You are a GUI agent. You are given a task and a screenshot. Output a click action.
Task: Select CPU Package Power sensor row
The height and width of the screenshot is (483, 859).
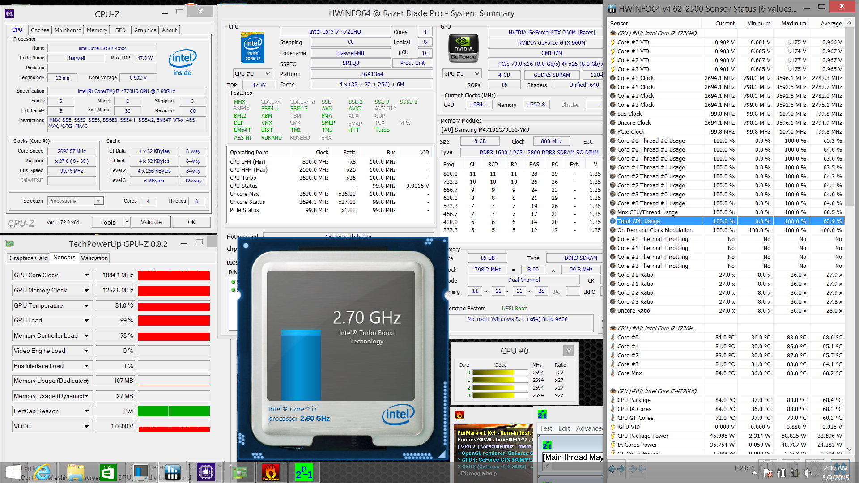click(727, 436)
